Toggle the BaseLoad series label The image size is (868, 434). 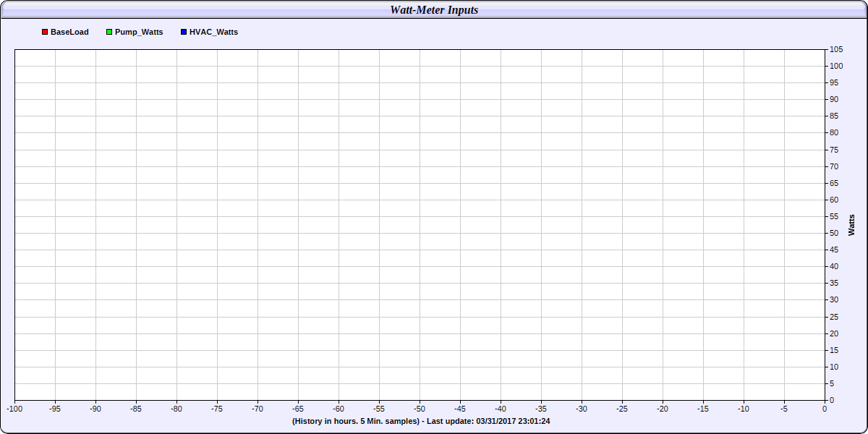[x=69, y=33]
